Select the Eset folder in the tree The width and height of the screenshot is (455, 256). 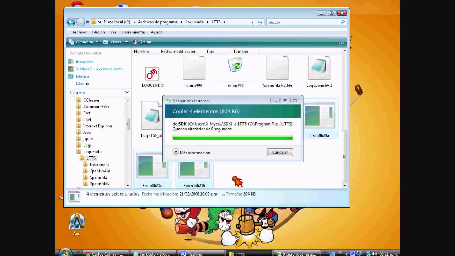tap(87, 113)
